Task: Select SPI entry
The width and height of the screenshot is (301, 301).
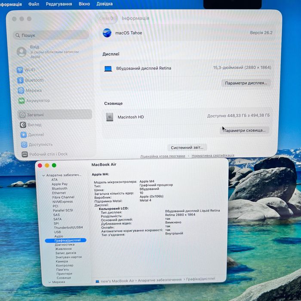Action: point(56,223)
